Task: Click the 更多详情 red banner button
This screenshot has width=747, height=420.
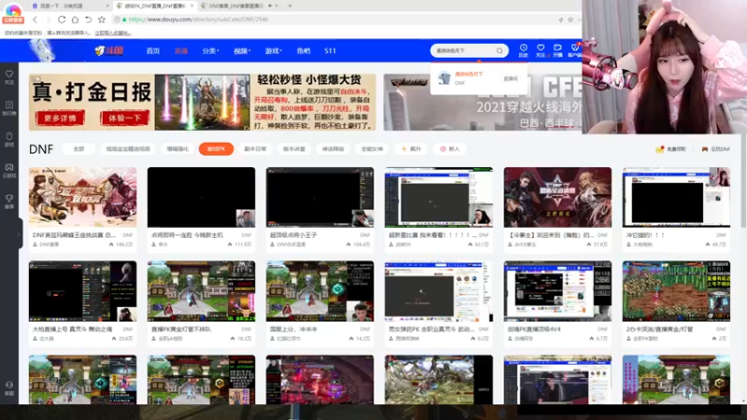Action: (60, 118)
